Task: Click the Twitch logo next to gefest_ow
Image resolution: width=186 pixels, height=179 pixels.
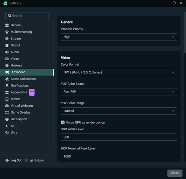Action: [x=27, y=160]
